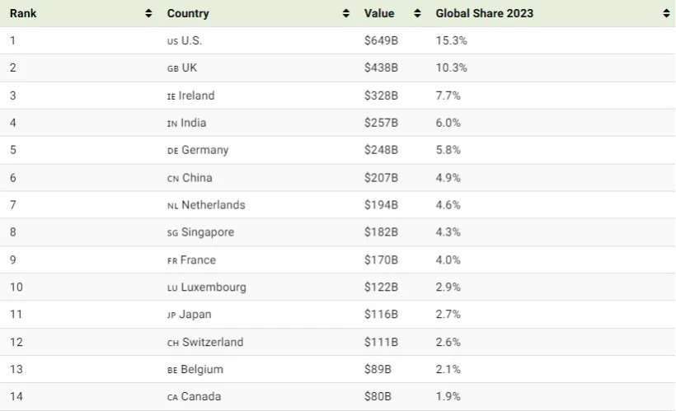676x411 pixels.
Task: Click India's $257B value cell
Action: click(x=381, y=123)
